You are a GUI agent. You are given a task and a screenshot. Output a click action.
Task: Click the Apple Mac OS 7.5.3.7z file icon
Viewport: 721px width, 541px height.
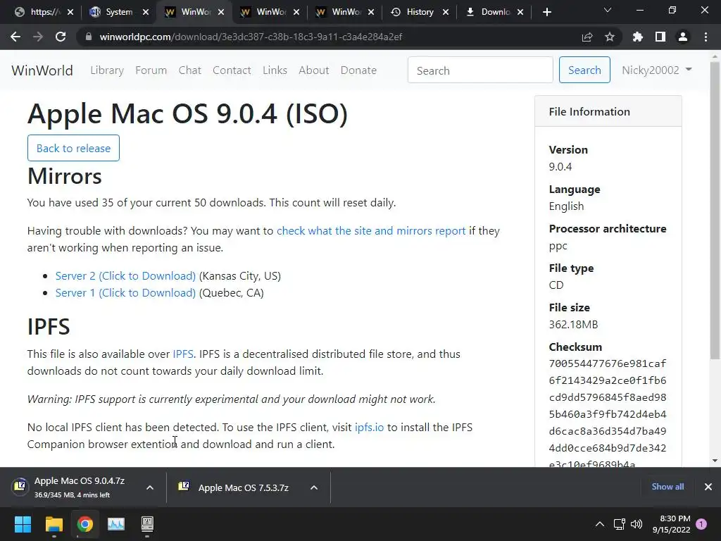tap(184, 487)
